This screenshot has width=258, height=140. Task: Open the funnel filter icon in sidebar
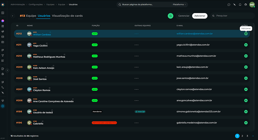(3, 55)
